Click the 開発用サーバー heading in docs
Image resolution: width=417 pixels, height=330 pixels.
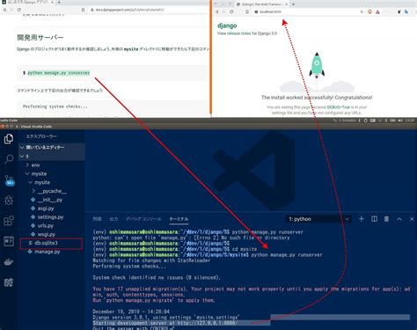(x=40, y=37)
